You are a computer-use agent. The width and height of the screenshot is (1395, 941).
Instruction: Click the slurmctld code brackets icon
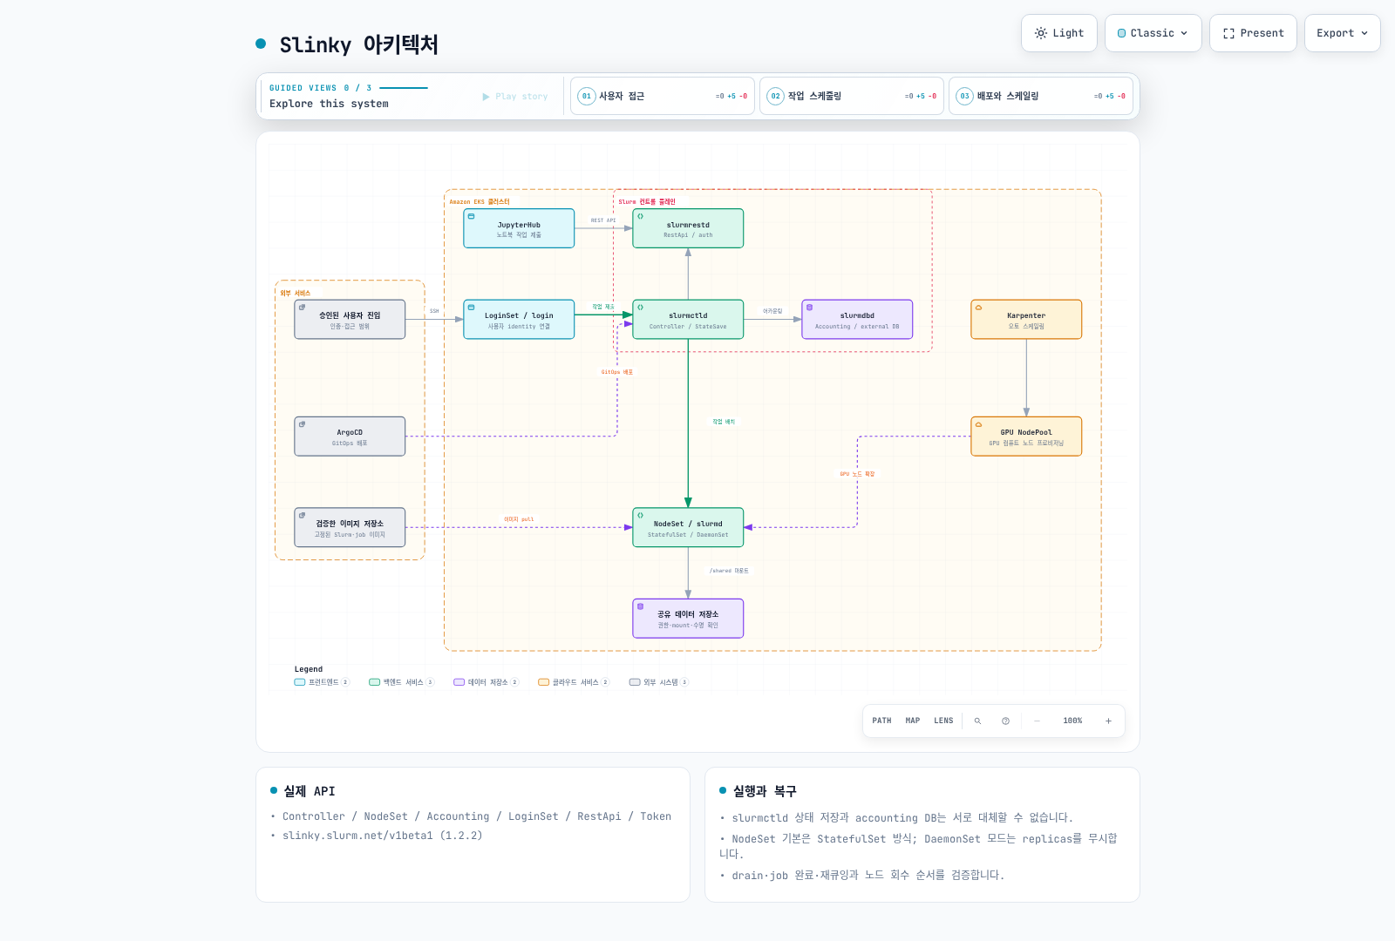click(640, 307)
